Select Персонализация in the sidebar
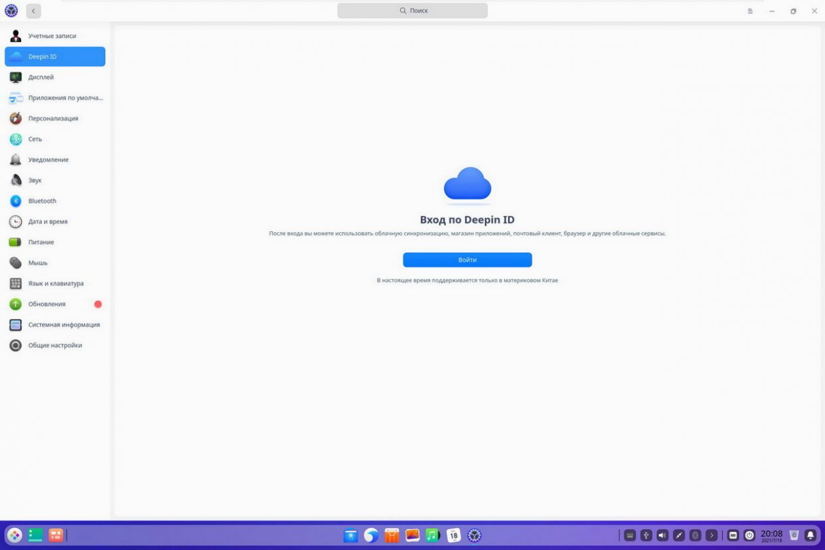Screen dimensions: 825x550 click(53, 118)
